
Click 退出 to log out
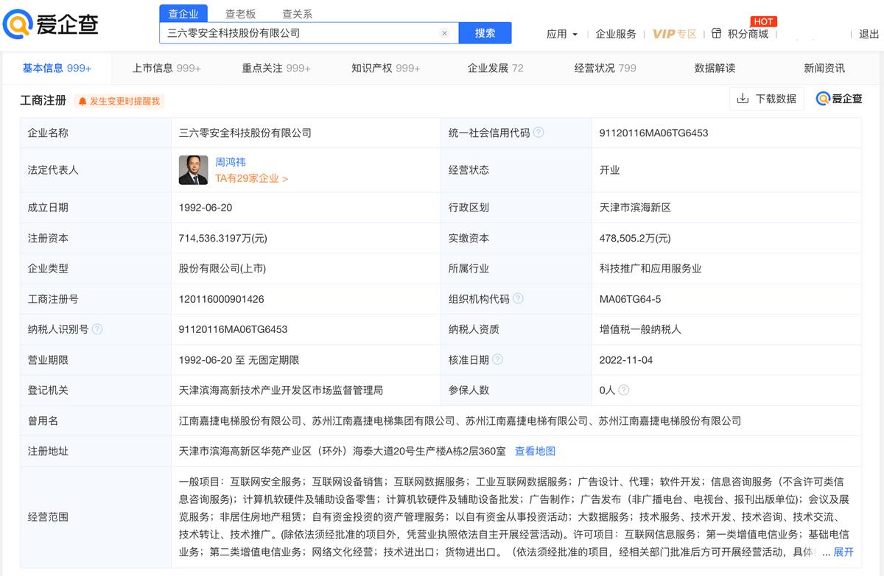(869, 33)
